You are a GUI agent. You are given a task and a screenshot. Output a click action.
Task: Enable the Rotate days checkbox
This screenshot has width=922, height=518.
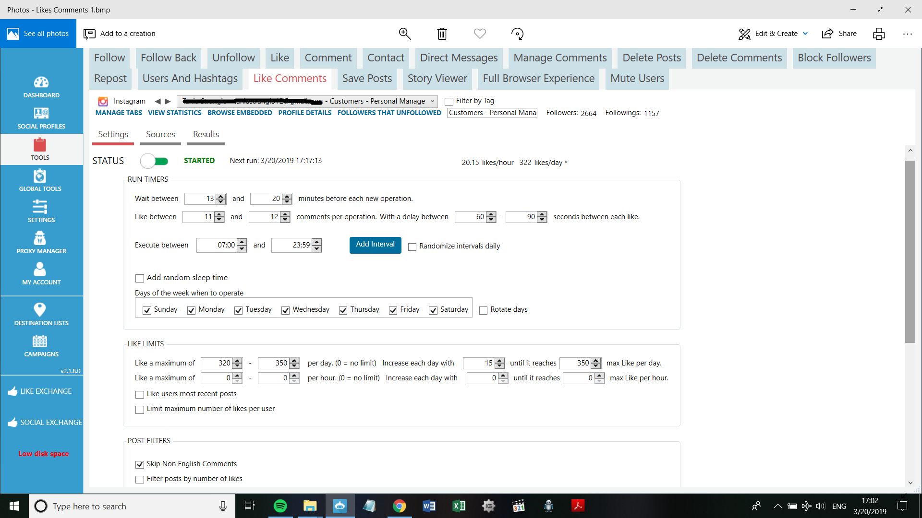coord(483,310)
